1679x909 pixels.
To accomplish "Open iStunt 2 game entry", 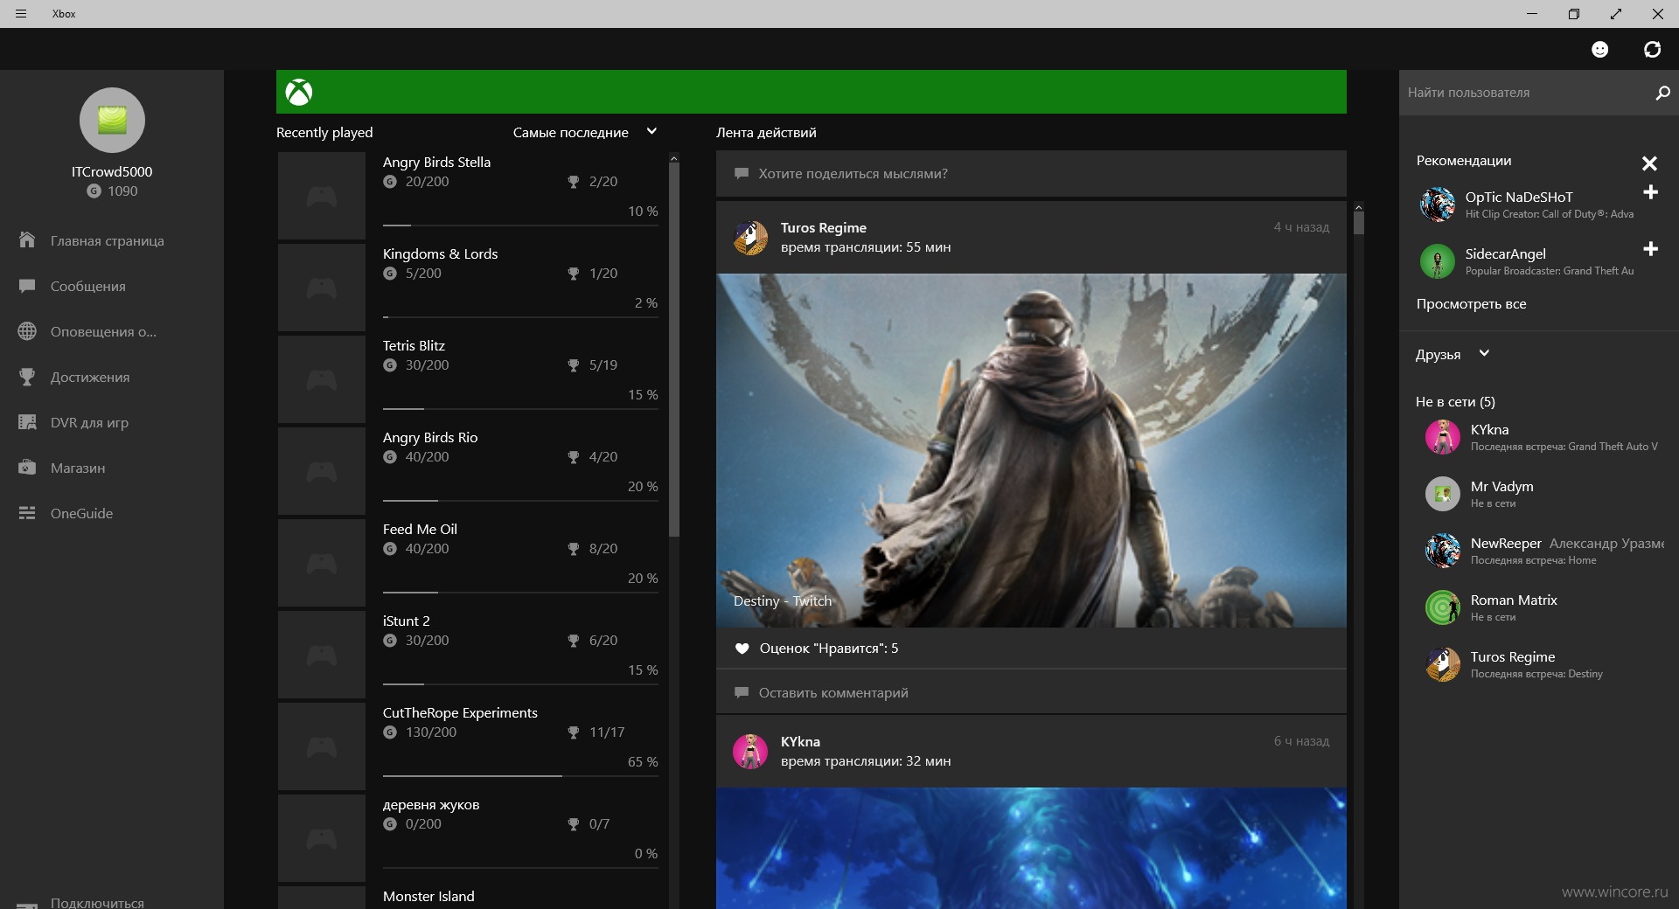I will point(469,655).
